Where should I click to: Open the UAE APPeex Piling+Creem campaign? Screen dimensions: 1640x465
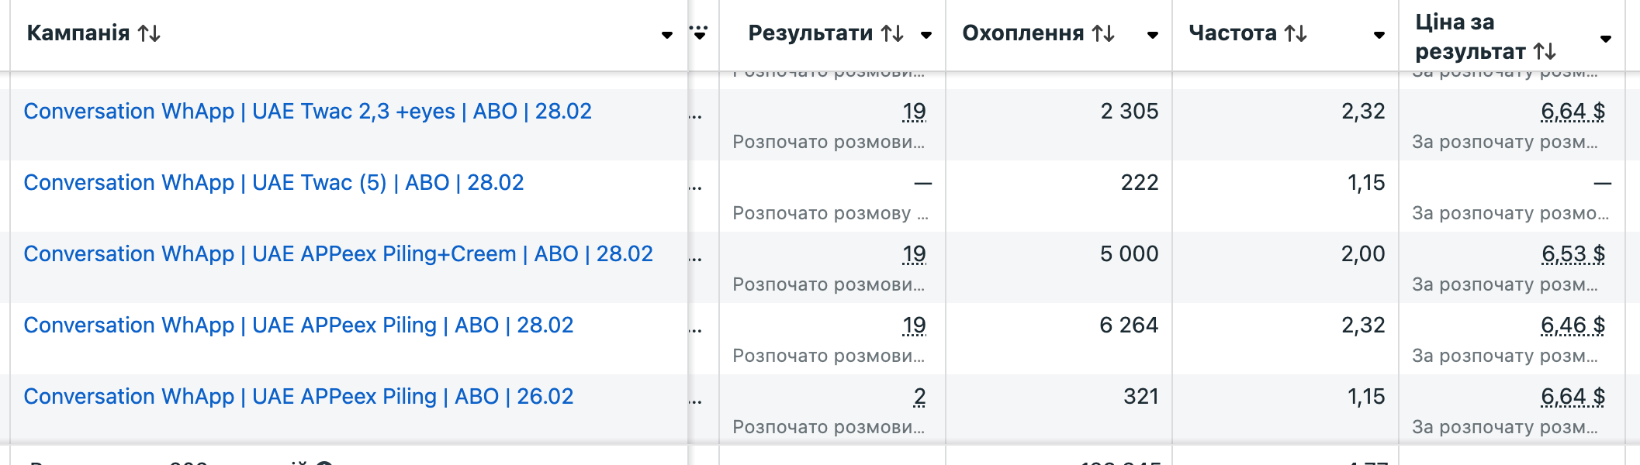(x=338, y=253)
